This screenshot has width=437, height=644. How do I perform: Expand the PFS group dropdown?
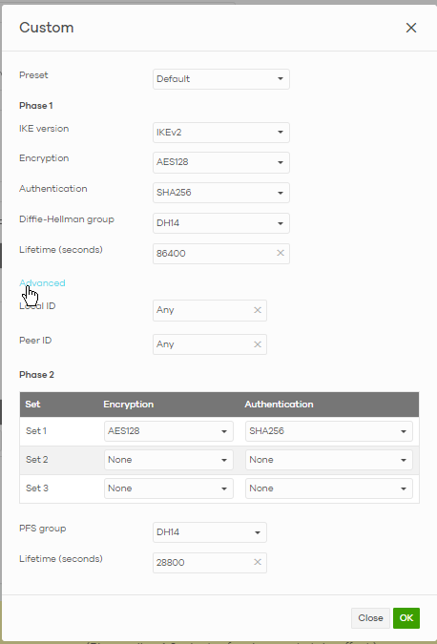pyautogui.click(x=210, y=532)
